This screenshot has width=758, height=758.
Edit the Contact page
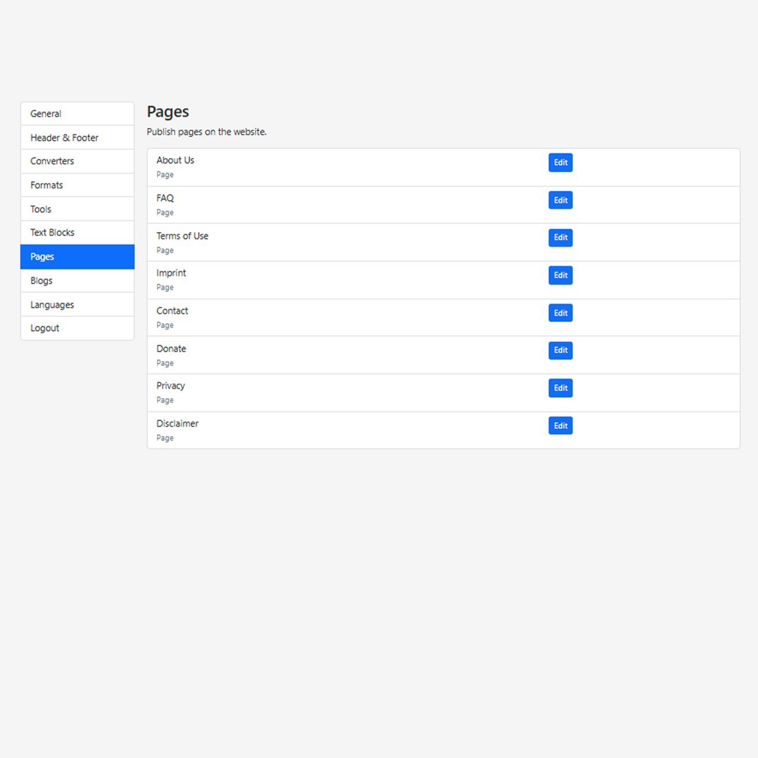560,313
